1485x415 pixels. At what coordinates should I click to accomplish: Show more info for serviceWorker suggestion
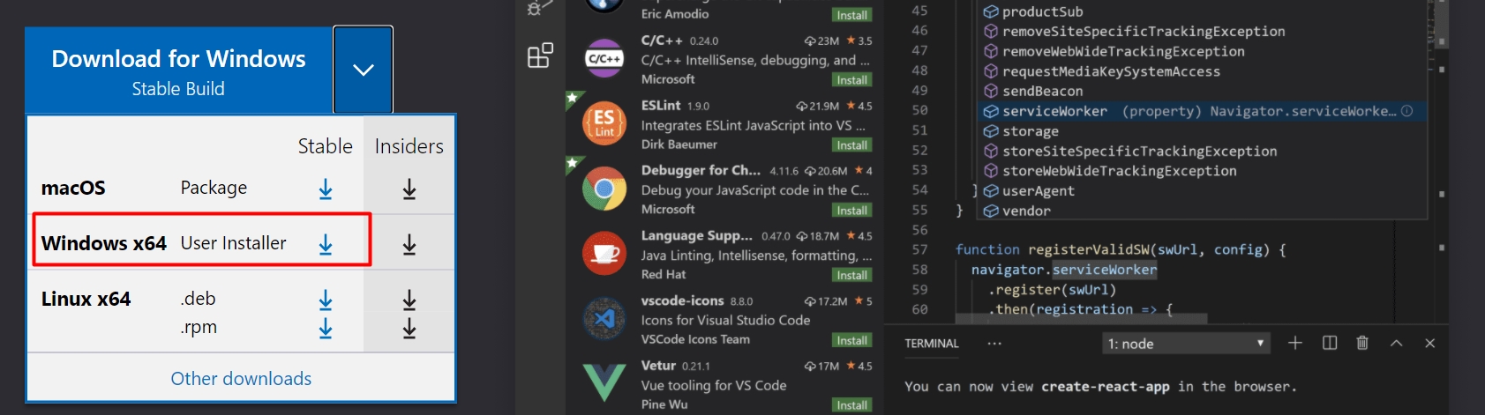pyautogui.click(x=1407, y=111)
